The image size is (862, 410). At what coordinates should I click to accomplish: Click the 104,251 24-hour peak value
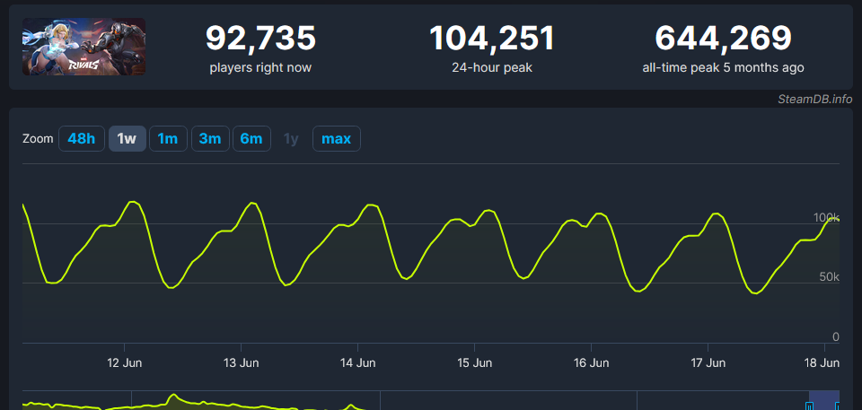(x=492, y=39)
